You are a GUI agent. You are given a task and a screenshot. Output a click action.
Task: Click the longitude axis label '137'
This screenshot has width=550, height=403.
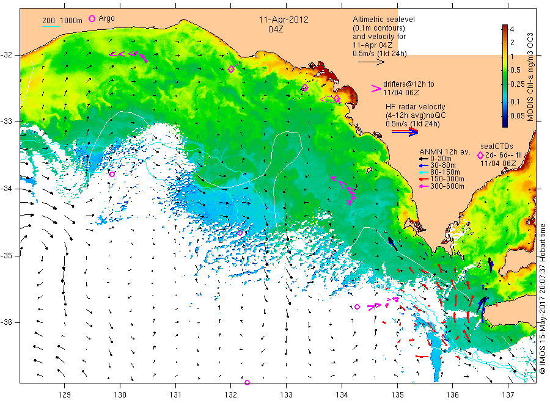coord(508,395)
